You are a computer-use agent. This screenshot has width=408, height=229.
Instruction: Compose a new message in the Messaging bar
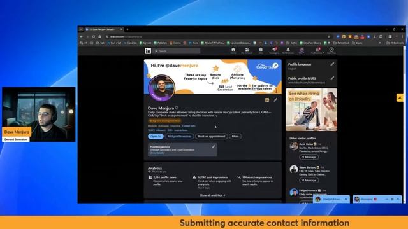[x=392, y=199]
